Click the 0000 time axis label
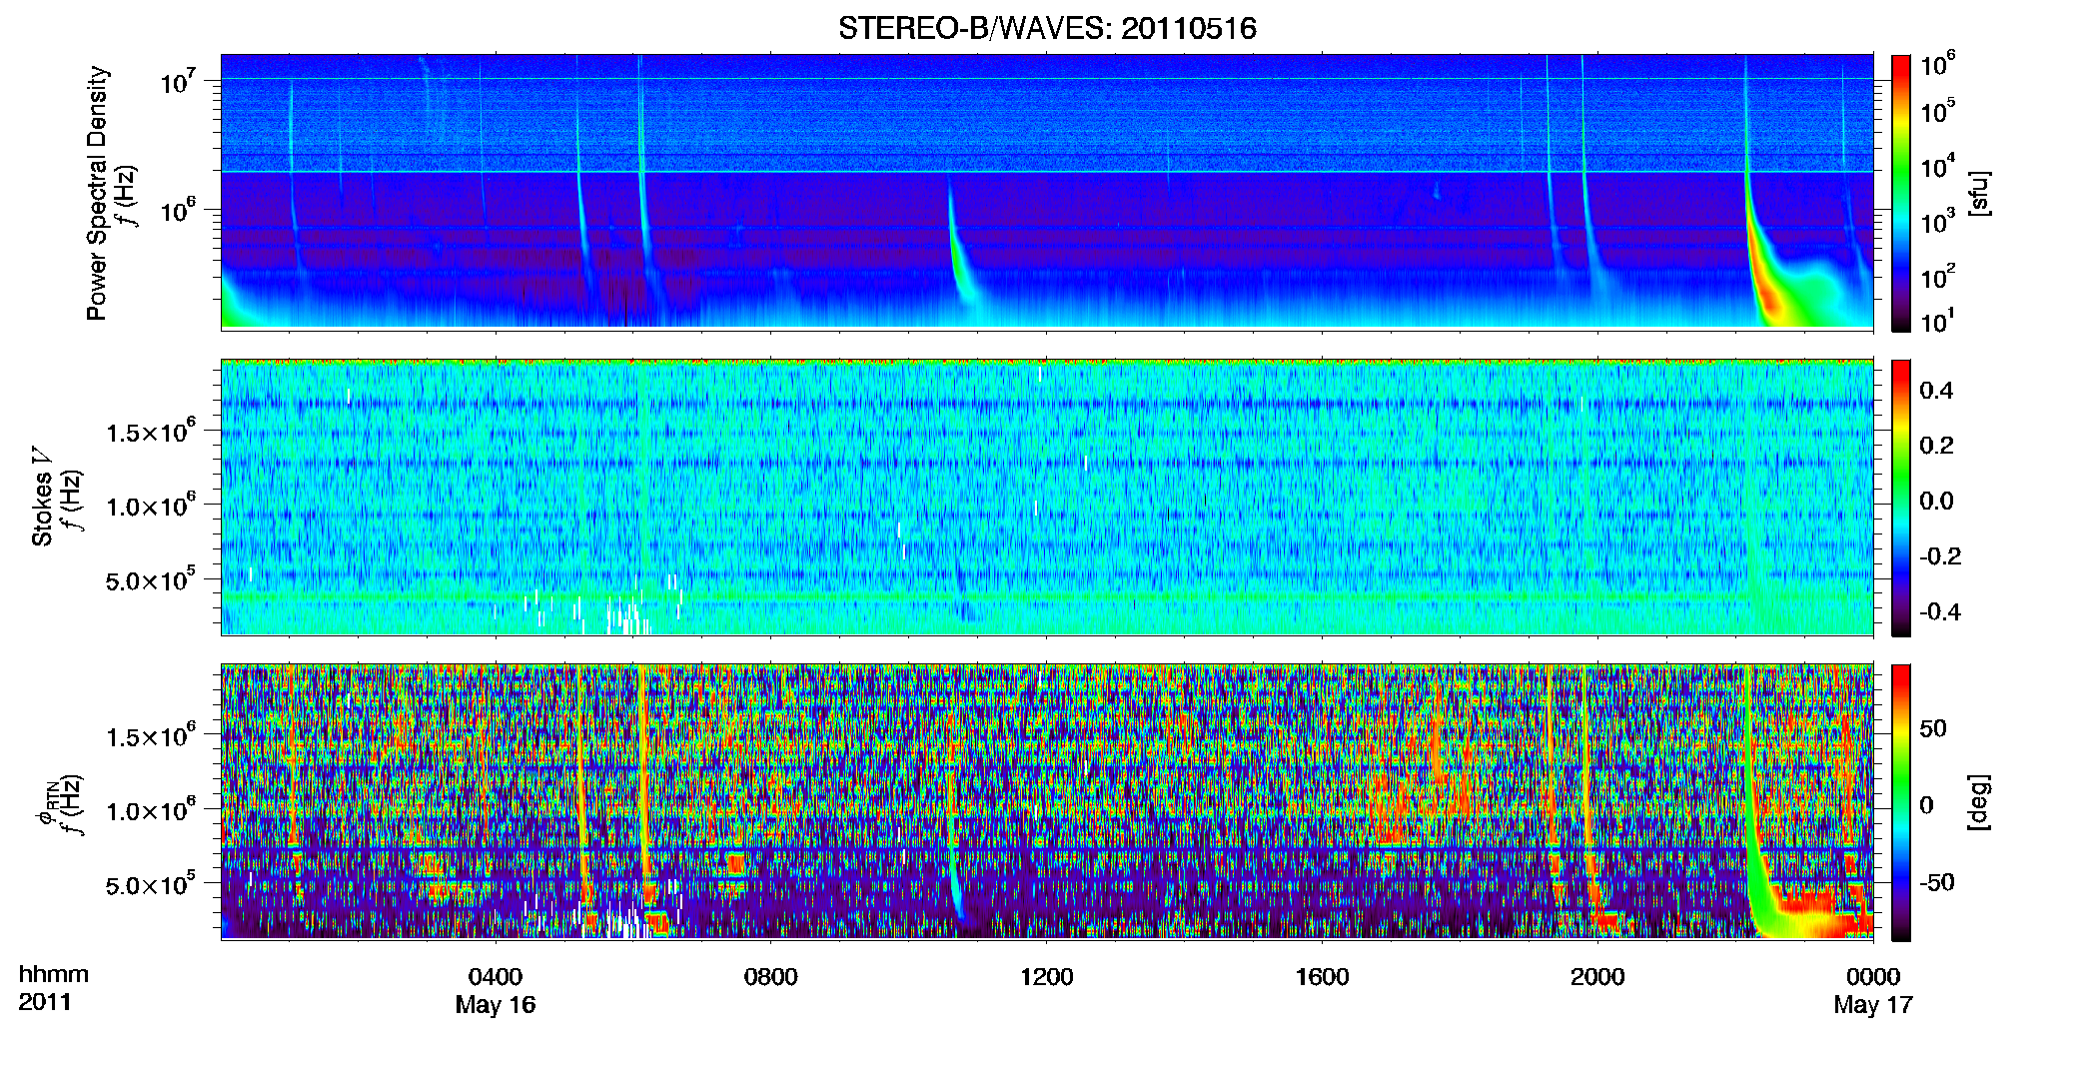The image size is (2094, 1079). 1873,977
